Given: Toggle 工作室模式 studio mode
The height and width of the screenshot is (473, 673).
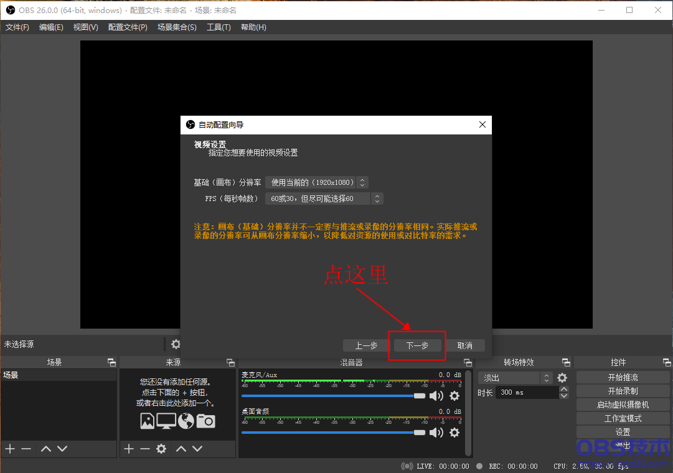Looking at the screenshot, I should pos(623,418).
